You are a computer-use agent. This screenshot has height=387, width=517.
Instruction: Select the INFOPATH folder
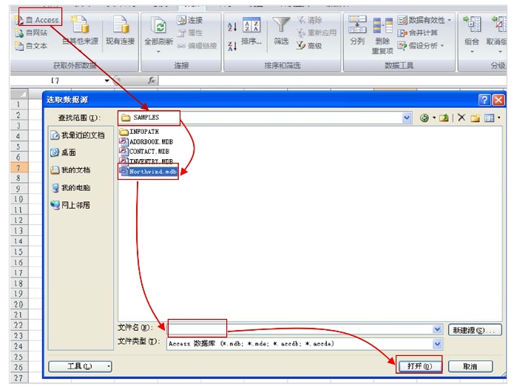click(x=139, y=132)
